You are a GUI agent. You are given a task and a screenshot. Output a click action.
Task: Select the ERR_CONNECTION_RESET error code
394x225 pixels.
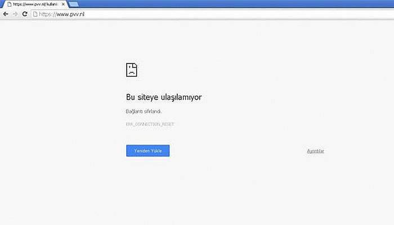[150, 124]
